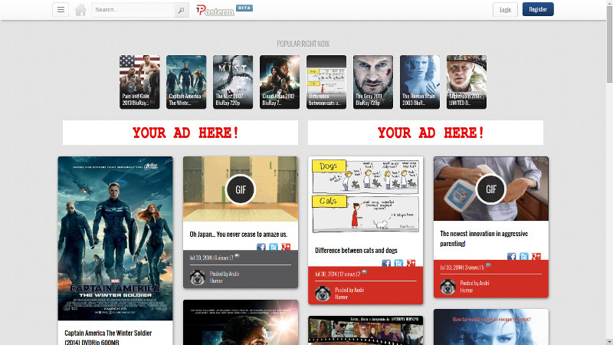Image resolution: width=613 pixels, height=345 pixels.
Task: Click the search magnifier icon
Action: click(x=181, y=10)
